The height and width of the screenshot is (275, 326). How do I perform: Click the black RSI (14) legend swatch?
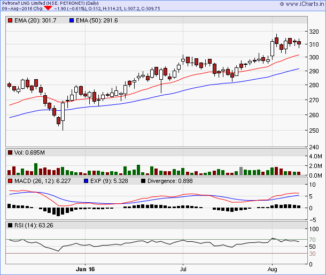(10, 225)
